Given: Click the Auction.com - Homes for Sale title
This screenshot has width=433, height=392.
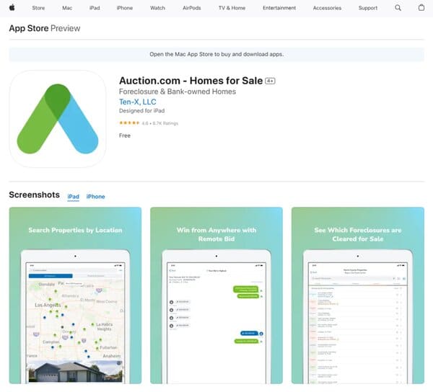Looking at the screenshot, I should click(191, 81).
